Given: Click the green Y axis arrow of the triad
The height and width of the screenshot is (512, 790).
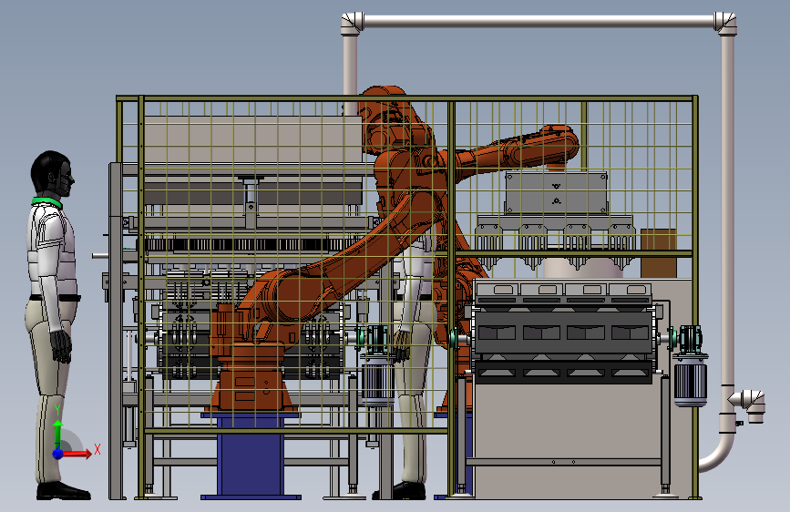Looking at the screenshot, I should [x=57, y=430].
